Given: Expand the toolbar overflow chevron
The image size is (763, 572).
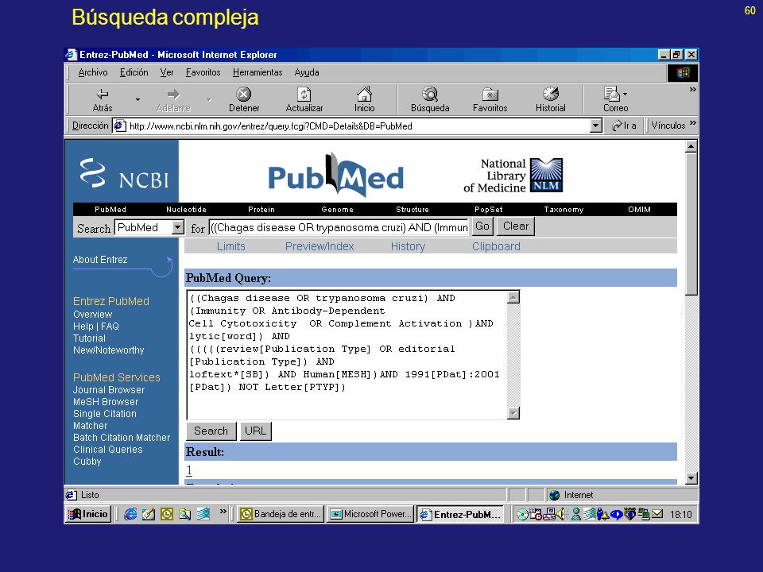Looking at the screenshot, I should (x=692, y=90).
